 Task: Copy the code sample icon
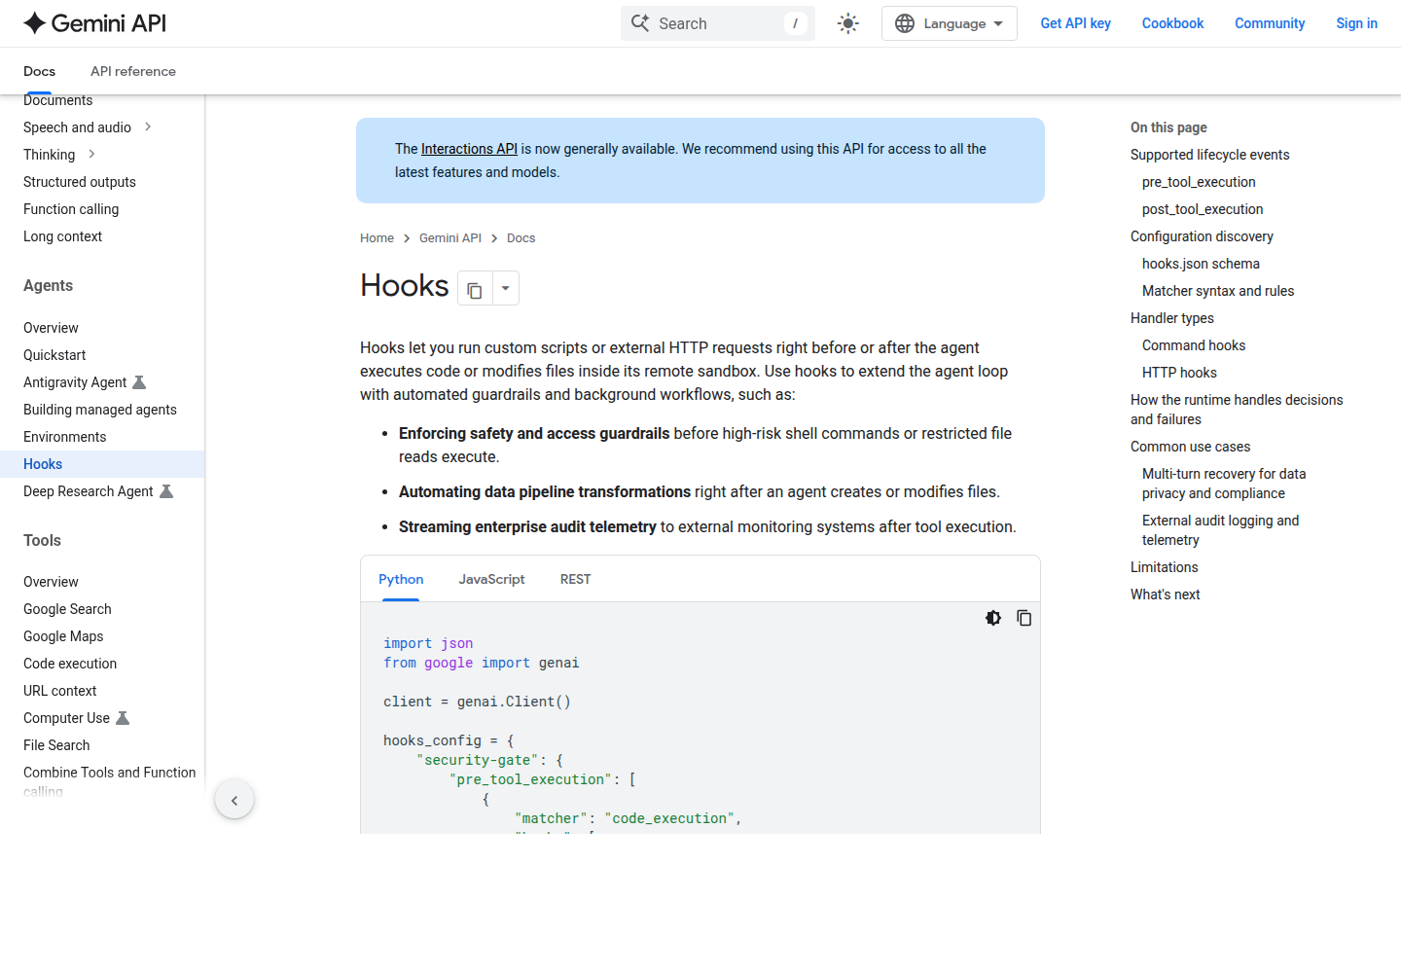[x=1024, y=618]
